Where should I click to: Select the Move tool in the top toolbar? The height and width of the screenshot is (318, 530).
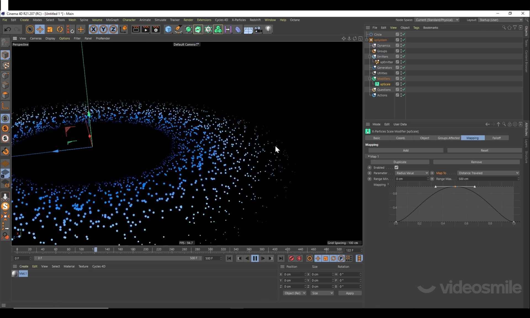tap(40, 29)
